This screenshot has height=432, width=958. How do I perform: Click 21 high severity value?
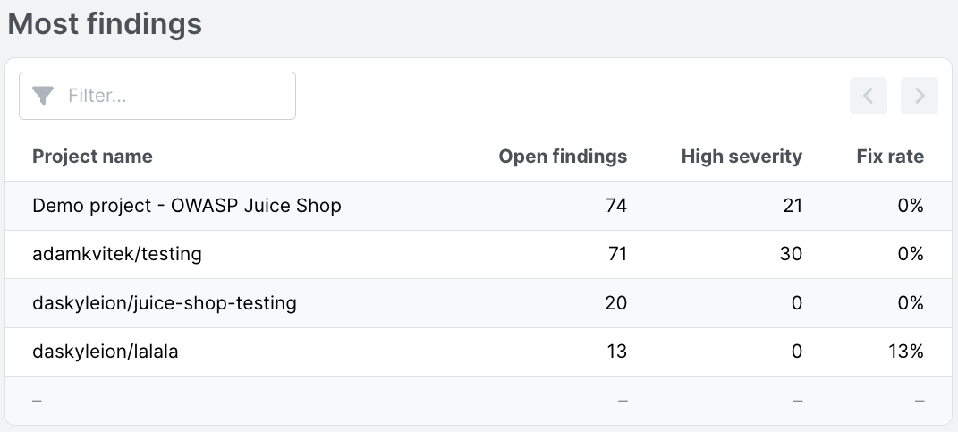[x=791, y=206]
